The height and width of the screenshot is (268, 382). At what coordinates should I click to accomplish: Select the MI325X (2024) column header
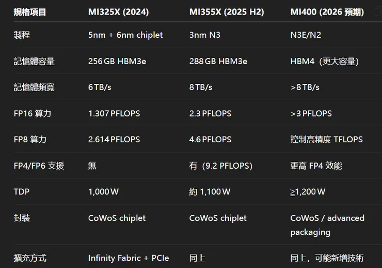pyautogui.click(x=118, y=12)
